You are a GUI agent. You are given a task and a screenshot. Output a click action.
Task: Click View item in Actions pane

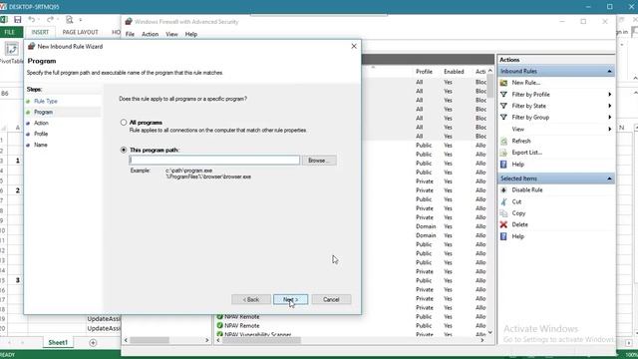tap(518, 129)
